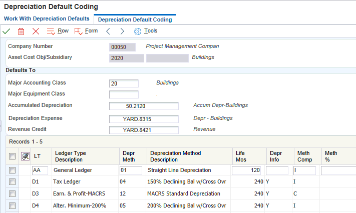356x213 pixels.
Task: Click the empty Major Equipment Class field
Action: click(124, 94)
